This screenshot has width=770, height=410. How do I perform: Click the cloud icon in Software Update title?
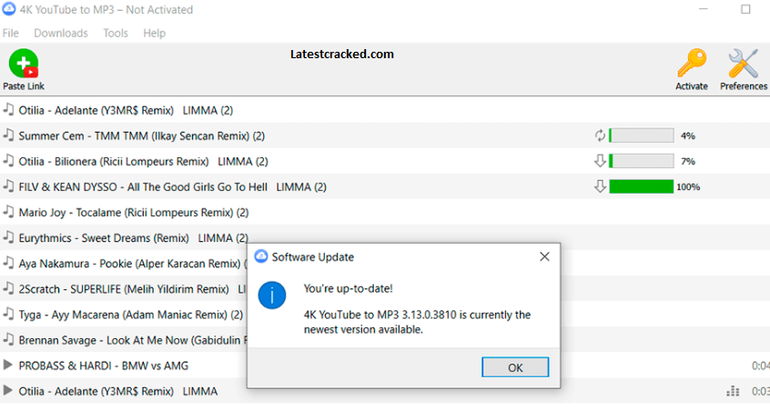(260, 256)
